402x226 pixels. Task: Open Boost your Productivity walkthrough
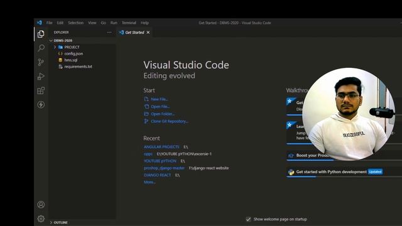(x=344, y=156)
